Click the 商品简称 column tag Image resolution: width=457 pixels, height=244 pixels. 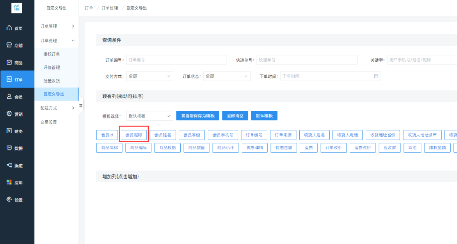pyautogui.click(x=109, y=148)
